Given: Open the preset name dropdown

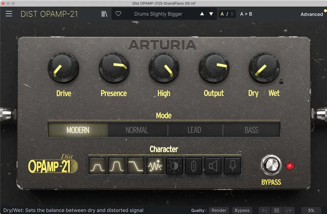Looking at the screenshot, I should pos(158,14).
